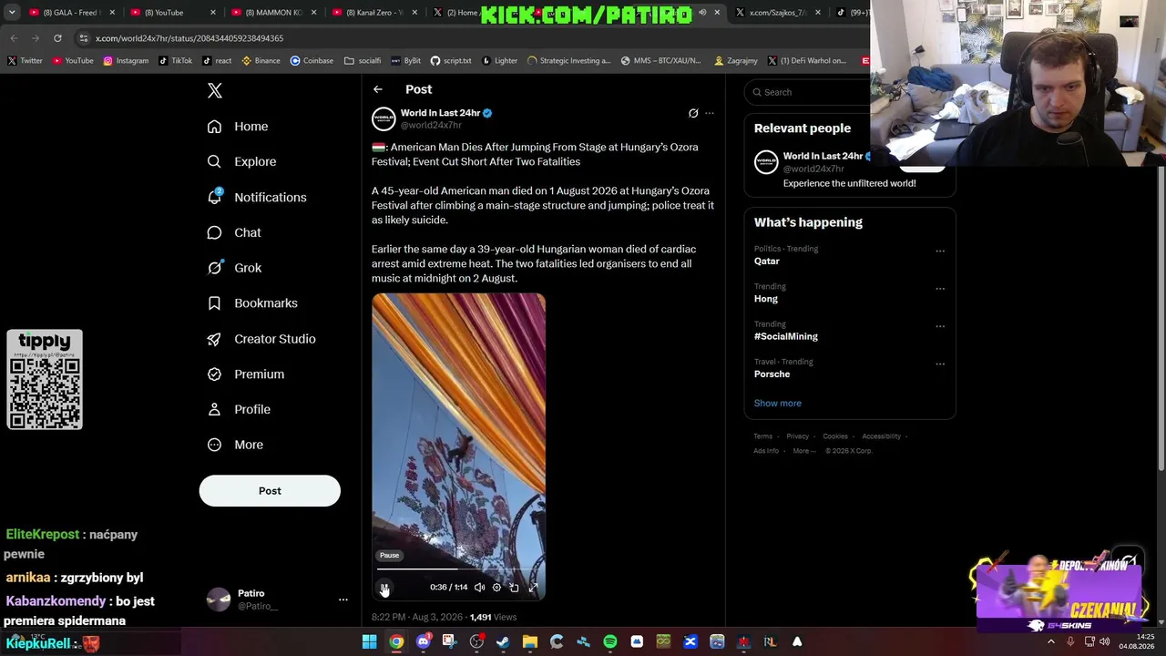The width and height of the screenshot is (1166, 656).
Task: Toggle picture-in-picture for the video
Action: pos(514,588)
